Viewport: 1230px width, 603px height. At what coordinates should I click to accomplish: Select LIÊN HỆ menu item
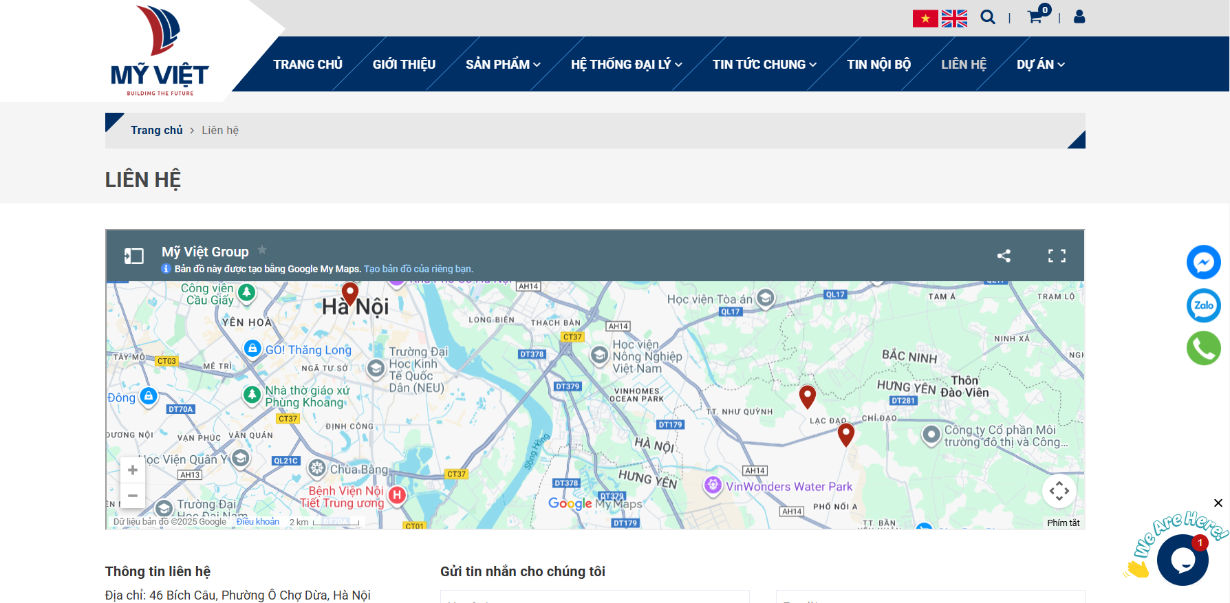(x=964, y=65)
